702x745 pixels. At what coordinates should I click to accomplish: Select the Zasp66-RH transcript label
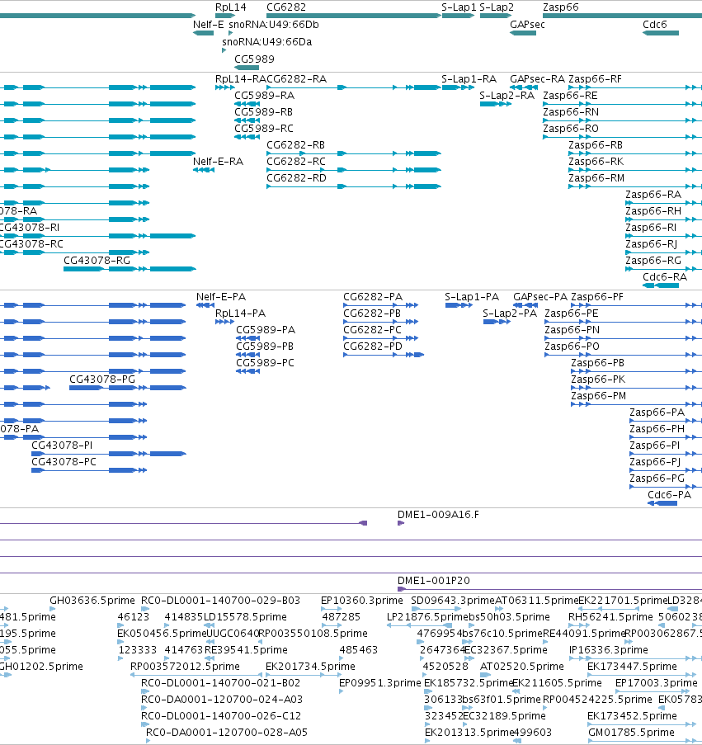click(653, 211)
